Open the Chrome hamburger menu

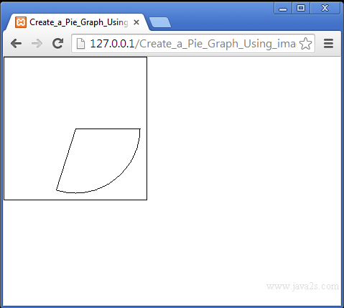pos(328,44)
